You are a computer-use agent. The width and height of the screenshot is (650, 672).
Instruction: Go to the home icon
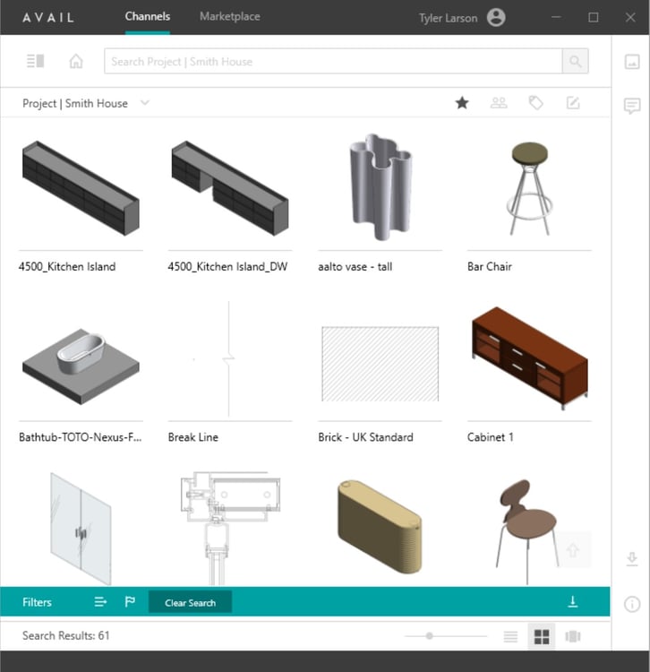point(76,61)
